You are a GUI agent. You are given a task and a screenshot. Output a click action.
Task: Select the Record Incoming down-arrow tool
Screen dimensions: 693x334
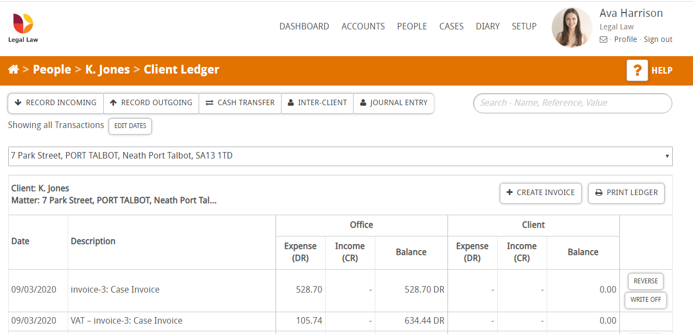click(19, 102)
